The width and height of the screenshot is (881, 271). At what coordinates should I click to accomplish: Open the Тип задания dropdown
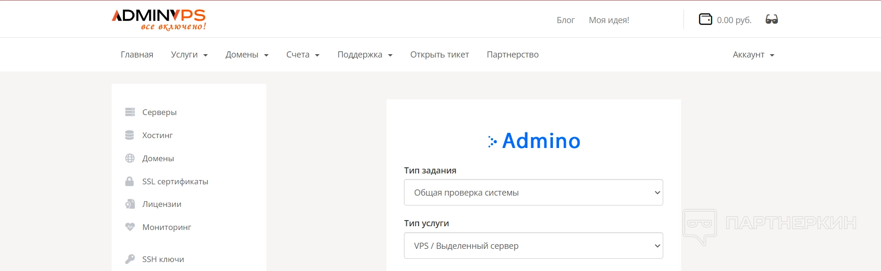coord(533,192)
